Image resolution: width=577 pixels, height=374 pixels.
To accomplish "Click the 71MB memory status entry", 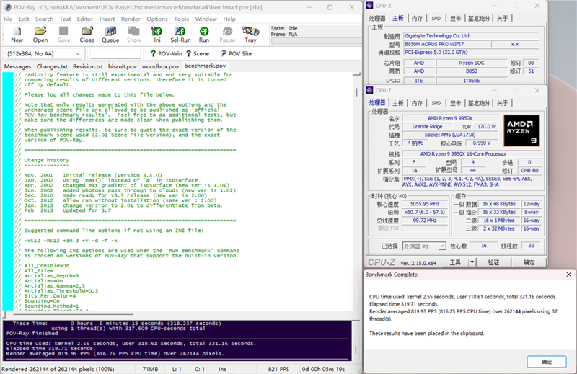I will click(150, 369).
